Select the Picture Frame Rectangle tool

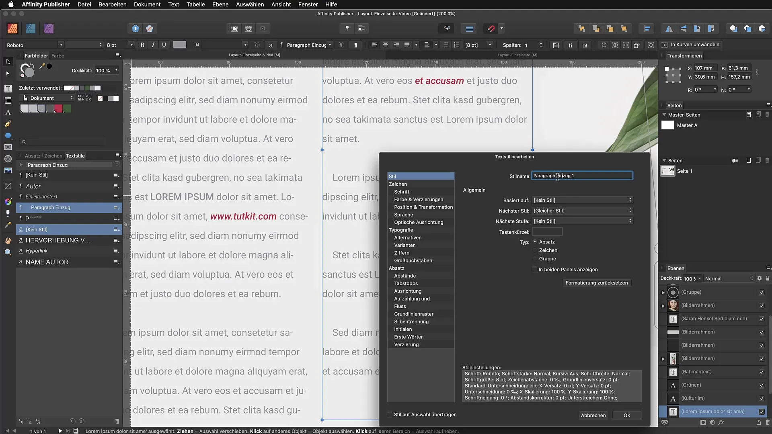(x=8, y=147)
